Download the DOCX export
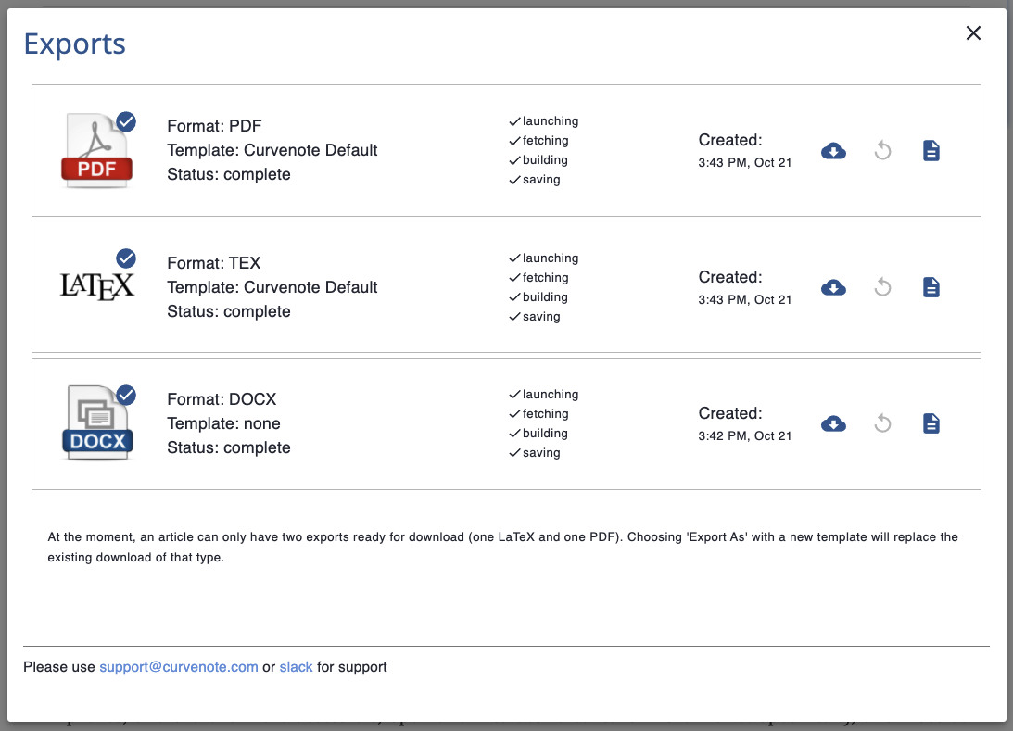Image resolution: width=1013 pixels, height=731 pixels. coord(833,423)
